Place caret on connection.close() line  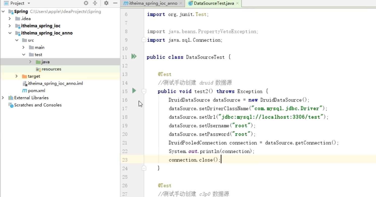pos(194,160)
